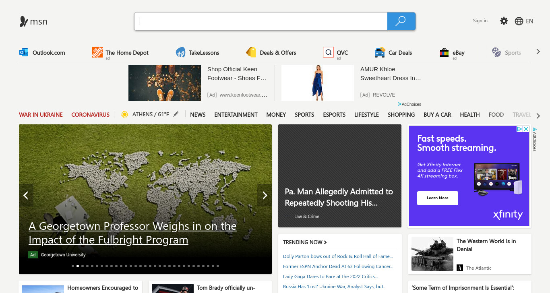
Task: Click tank photo thumbnail
Action: [432, 254]
